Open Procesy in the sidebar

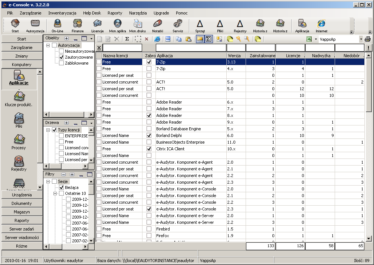19,142
